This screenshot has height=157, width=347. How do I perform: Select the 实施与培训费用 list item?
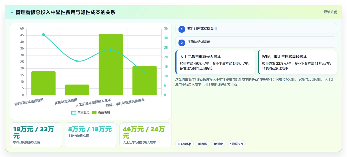(x=256, y=42)
